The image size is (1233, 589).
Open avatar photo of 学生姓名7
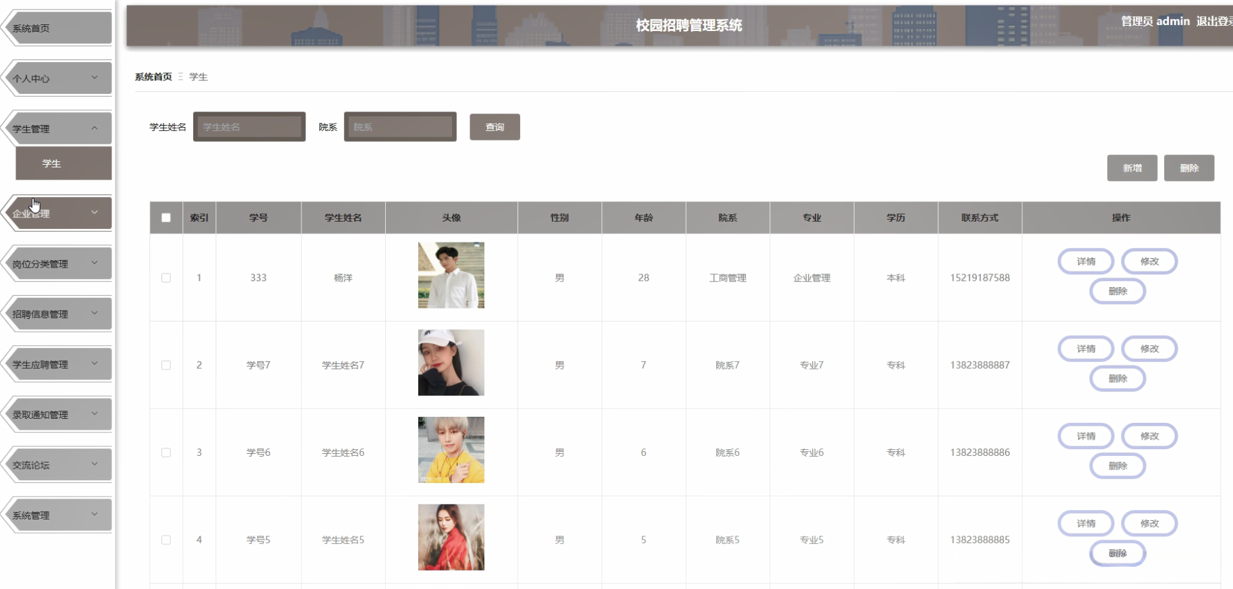click(x=451, y=363)
